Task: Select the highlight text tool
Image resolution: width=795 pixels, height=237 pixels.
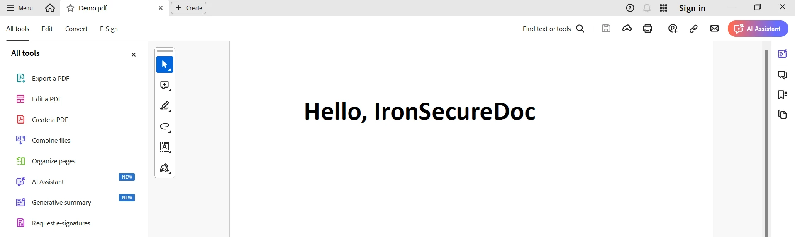Action: [x=165, y=106]
